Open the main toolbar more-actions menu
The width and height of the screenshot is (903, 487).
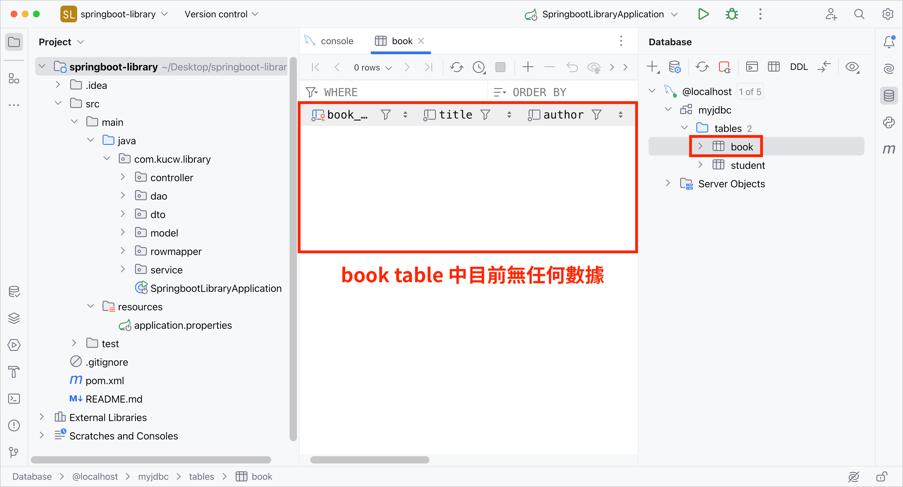click(760, 14)
